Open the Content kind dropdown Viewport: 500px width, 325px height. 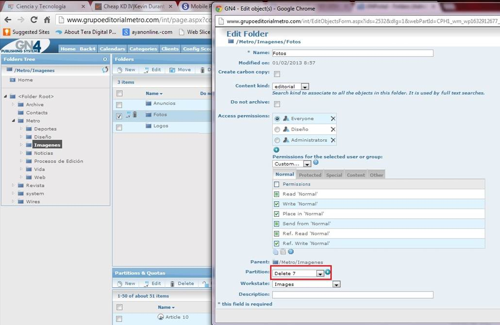point(305,87)
